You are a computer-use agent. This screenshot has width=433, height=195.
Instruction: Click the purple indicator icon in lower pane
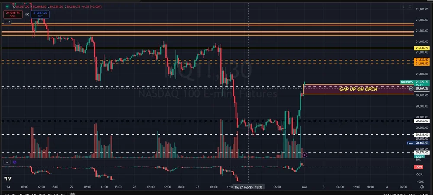click(15, 162)
